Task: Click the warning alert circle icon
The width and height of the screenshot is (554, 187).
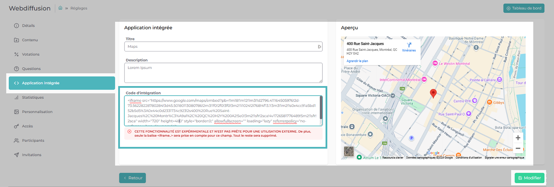Action: [130, 131]
